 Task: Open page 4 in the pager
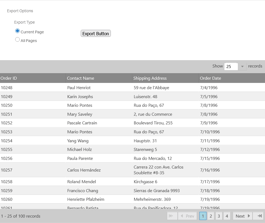[x=227, y=216]
